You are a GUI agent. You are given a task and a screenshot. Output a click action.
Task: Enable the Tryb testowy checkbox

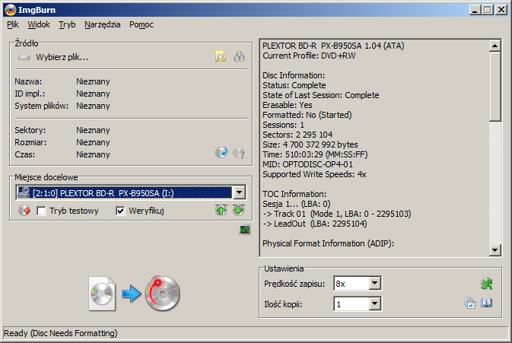(42, 211)
